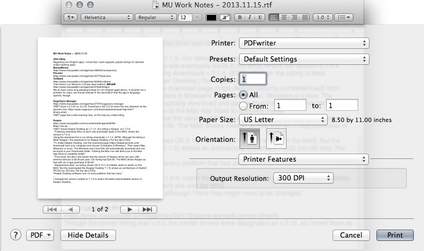Open the 1.0 line spacing dropdown
This screenshot has height=251, width=424.
322,17
